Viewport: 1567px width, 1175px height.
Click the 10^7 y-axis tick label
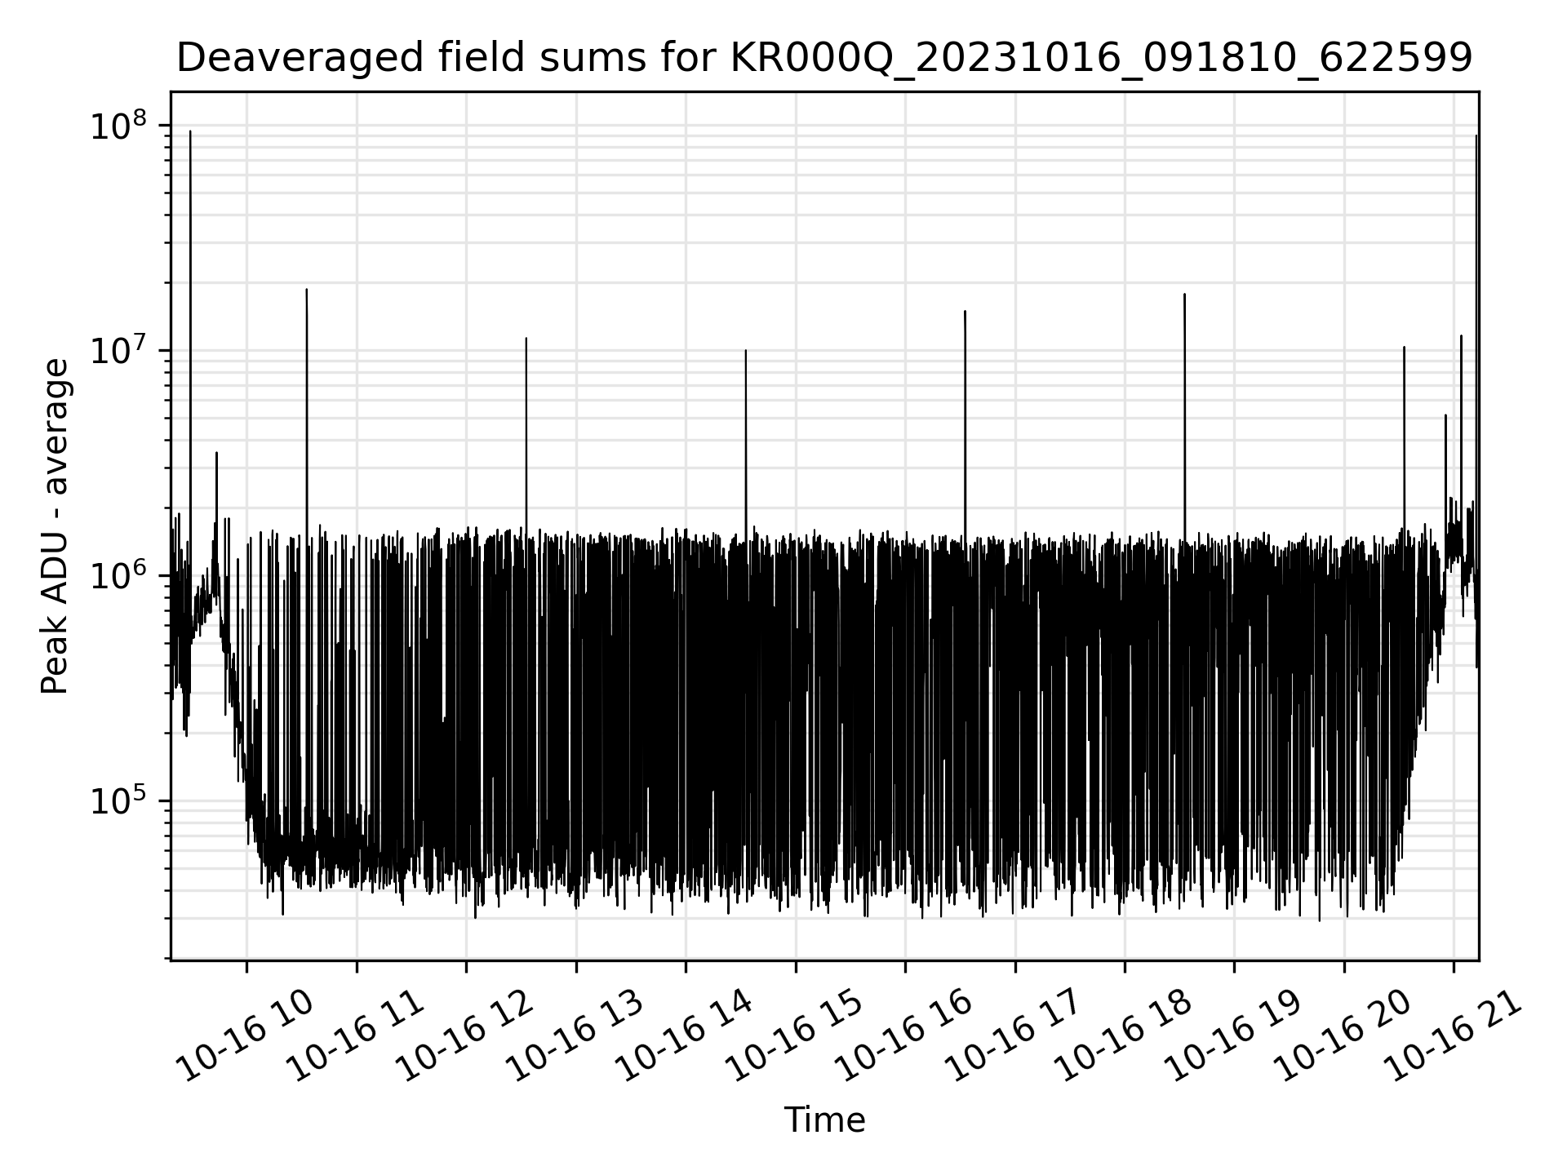point(120,351)
